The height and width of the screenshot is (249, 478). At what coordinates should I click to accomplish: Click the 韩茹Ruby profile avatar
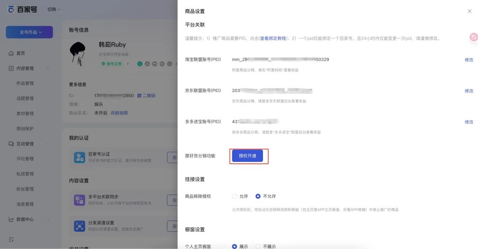tap(78, 54)
